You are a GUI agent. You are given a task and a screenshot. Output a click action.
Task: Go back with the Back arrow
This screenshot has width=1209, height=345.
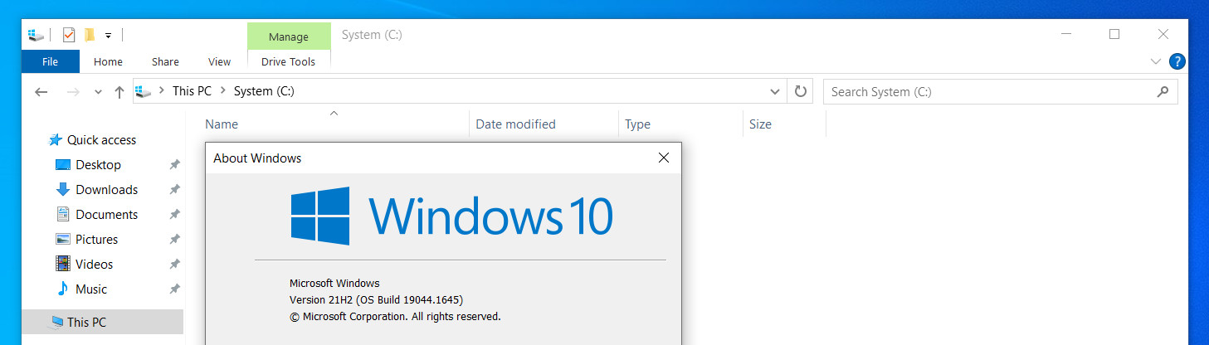pyautogui.click(x=41, y=92)
